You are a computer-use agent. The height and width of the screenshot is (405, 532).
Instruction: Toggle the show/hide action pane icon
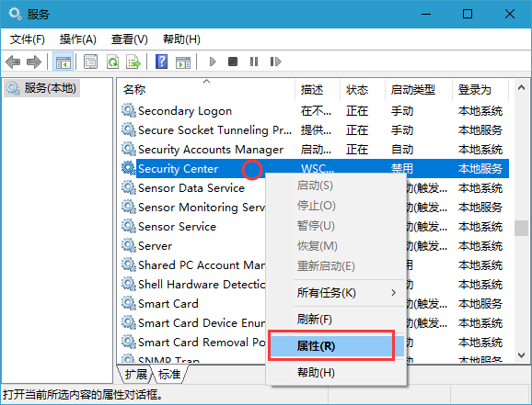click(183, 62)
